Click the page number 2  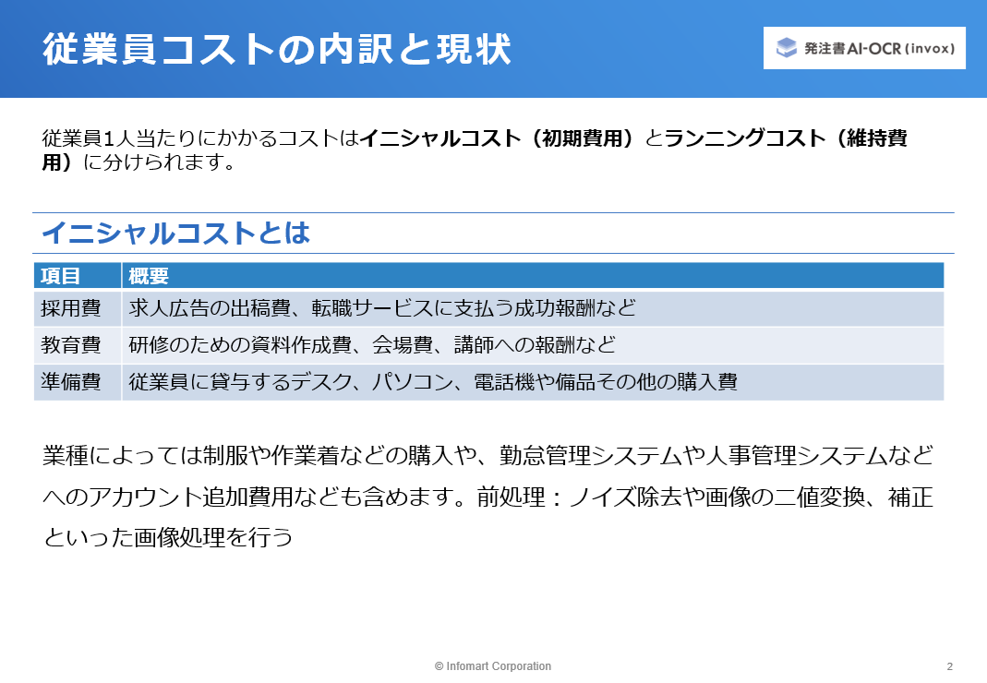(950, 666)
